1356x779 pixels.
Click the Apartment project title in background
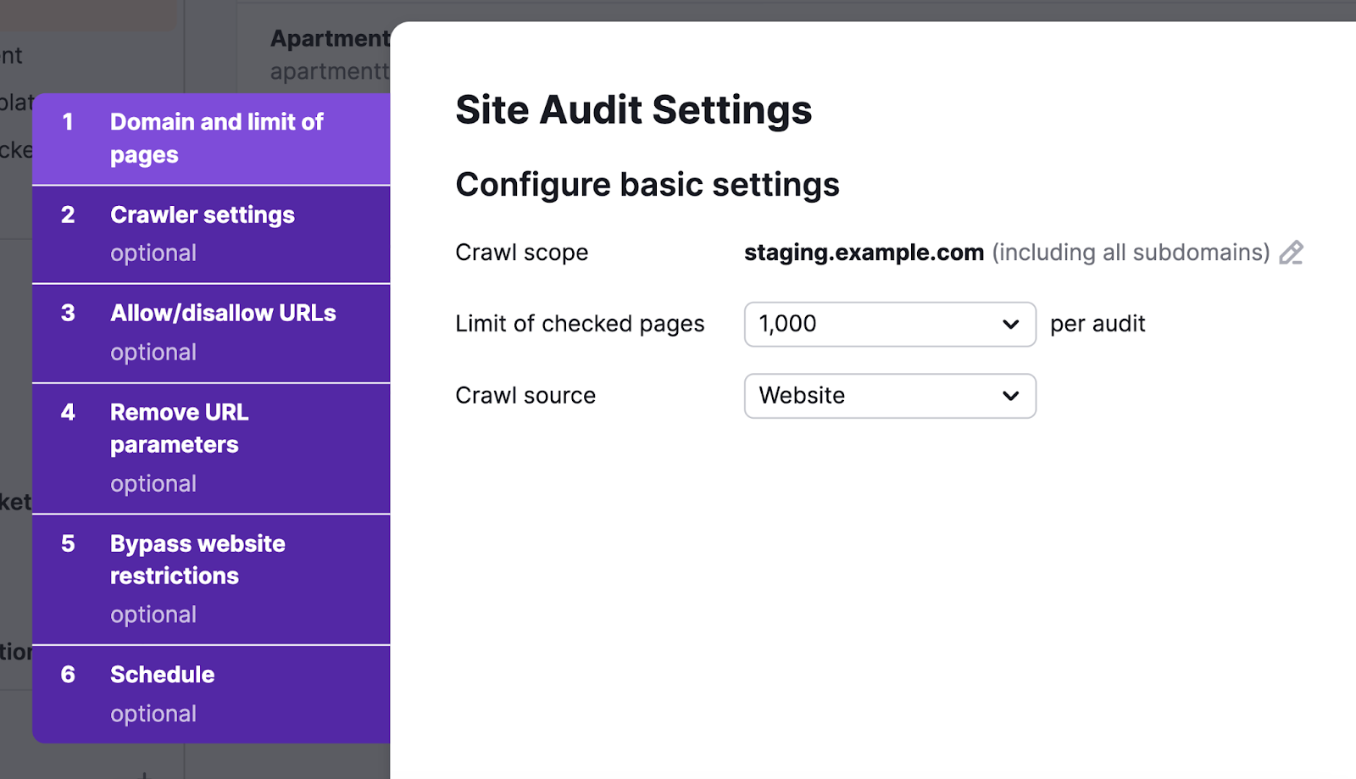point(329,38)
